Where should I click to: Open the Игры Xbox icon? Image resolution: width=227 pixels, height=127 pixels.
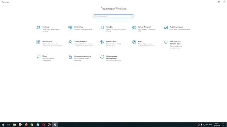tap(134, 42)
